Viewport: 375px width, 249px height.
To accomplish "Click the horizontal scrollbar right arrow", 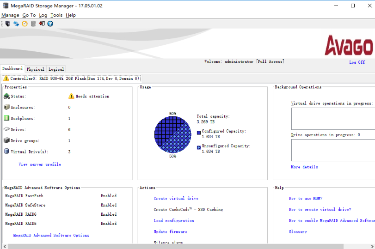I will tap(372, 246).
